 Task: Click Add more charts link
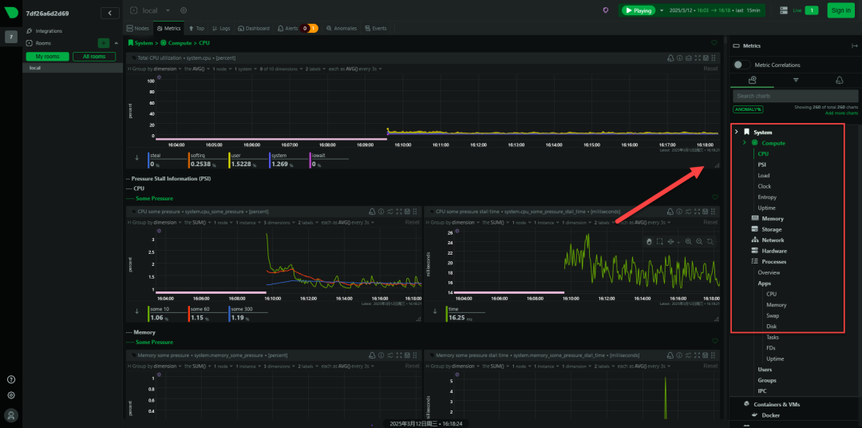click(841, 113)
